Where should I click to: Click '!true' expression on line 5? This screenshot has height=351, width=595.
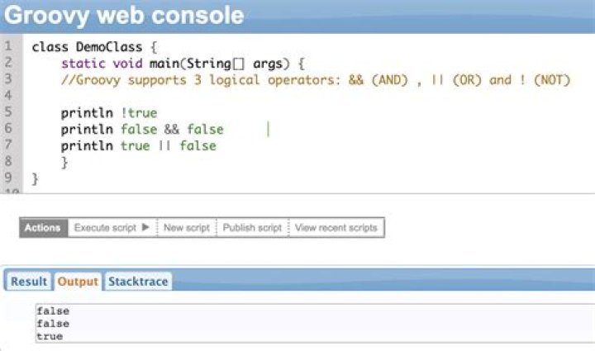coord(139,113)
